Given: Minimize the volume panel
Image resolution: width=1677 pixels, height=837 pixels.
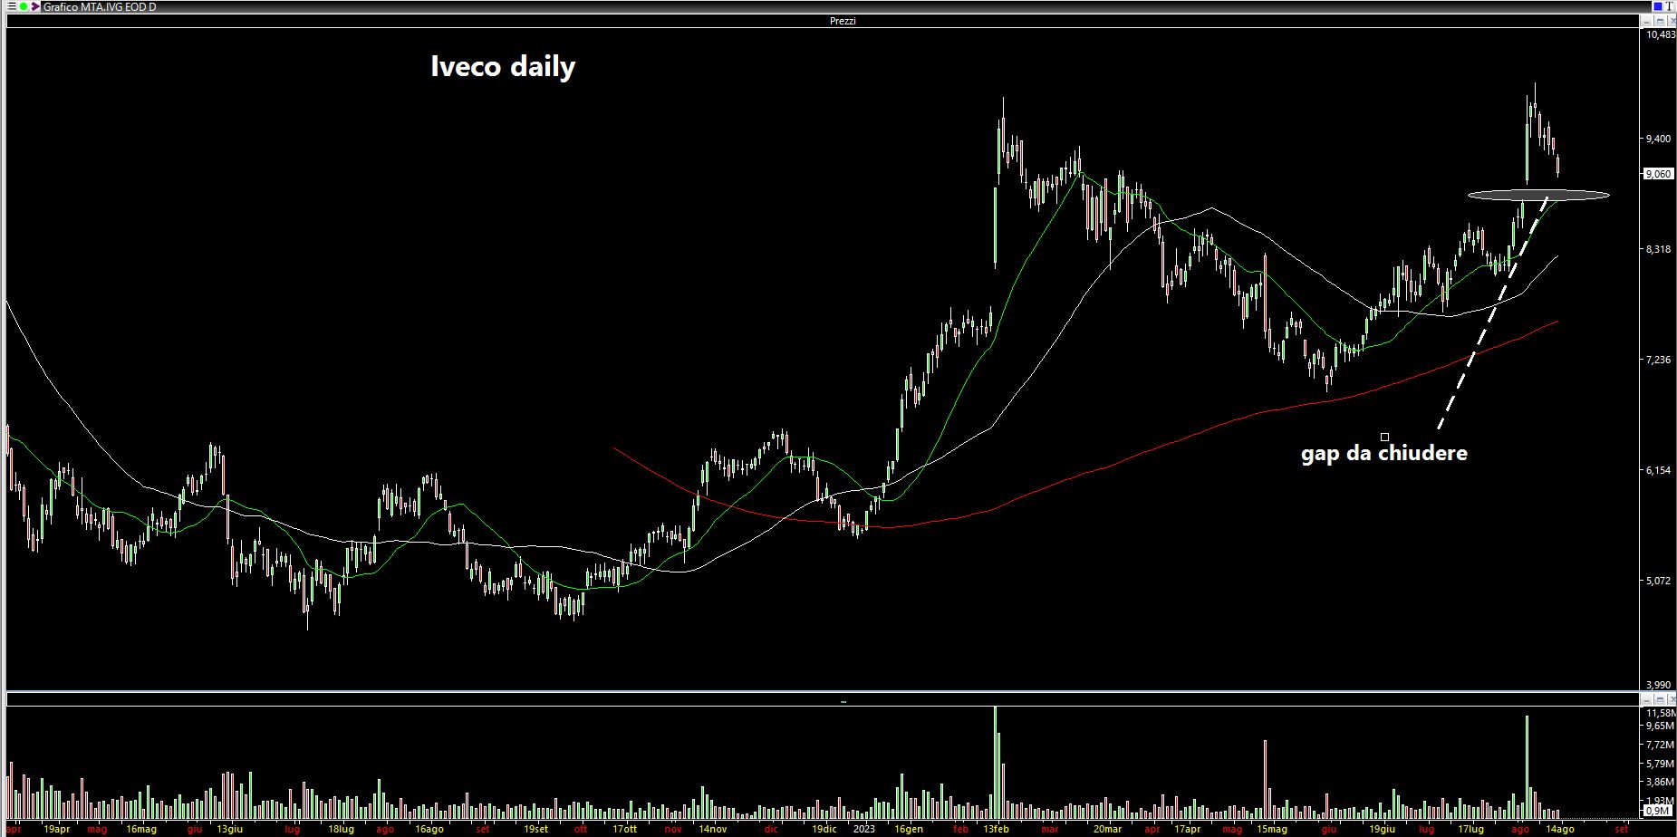Looking at the screenshot, I should (x=1646, y=699).
